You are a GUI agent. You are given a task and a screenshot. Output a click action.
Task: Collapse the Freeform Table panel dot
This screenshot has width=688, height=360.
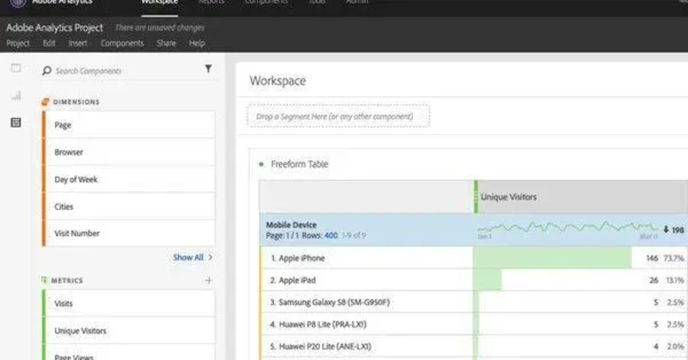click(x=261, y=164)
